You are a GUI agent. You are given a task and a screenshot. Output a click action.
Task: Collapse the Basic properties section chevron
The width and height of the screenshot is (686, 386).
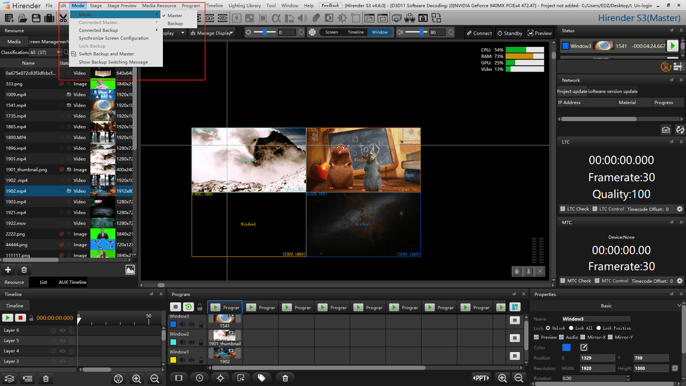pyautogui.click(x=678, y=306)
